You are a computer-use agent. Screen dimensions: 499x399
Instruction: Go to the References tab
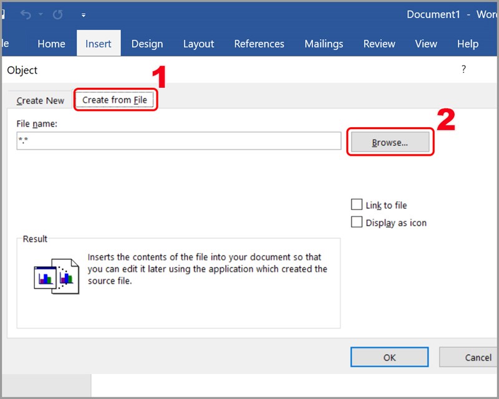tap(259, 44)
